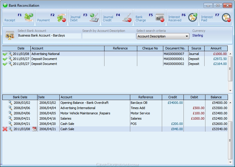
Task: Click the bank account scales icon
Action: click(x=10, y=35)
